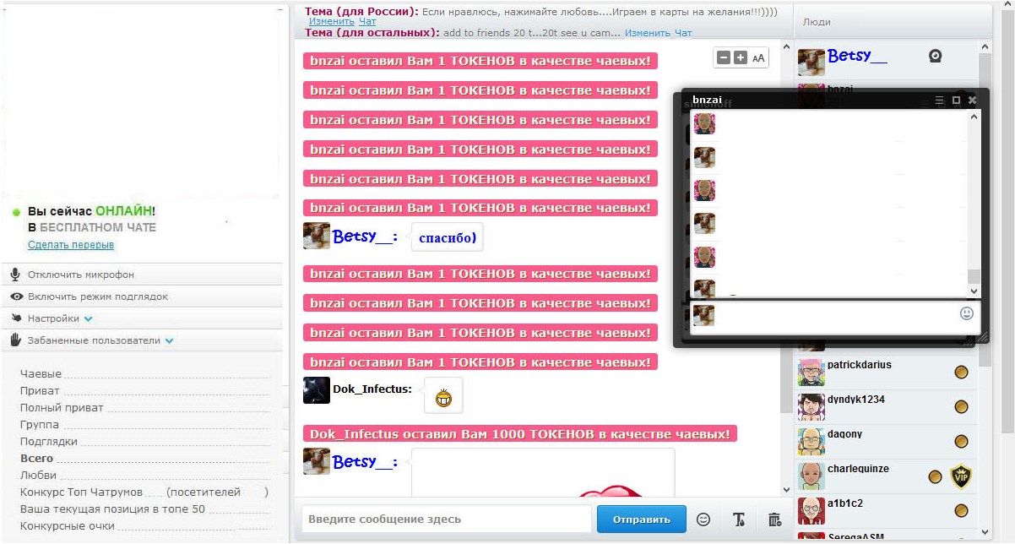Screen dimensions: 1015x544
Task: Click the Сделать перерыв link
Action: tap(70, 243)
